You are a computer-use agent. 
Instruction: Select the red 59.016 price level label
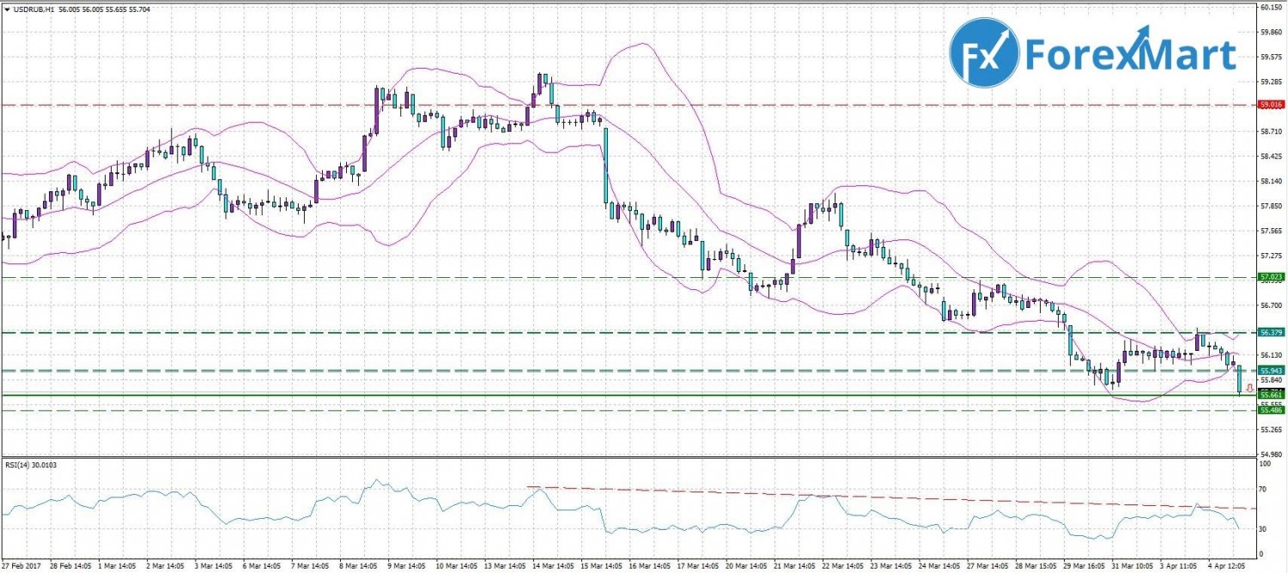pos(1270,105)
